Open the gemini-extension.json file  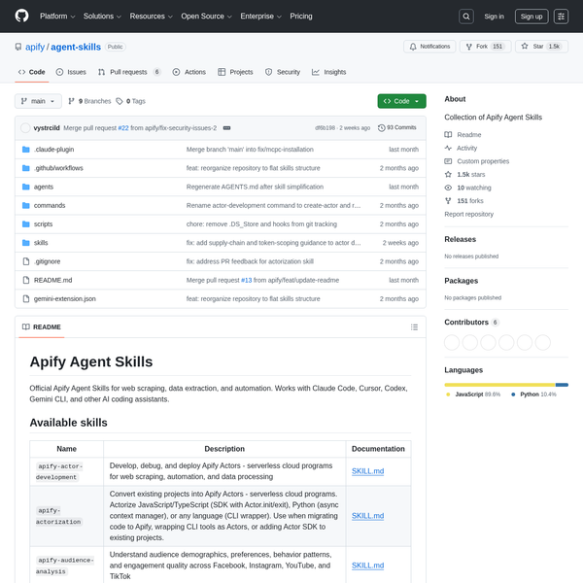coord(65,298)
